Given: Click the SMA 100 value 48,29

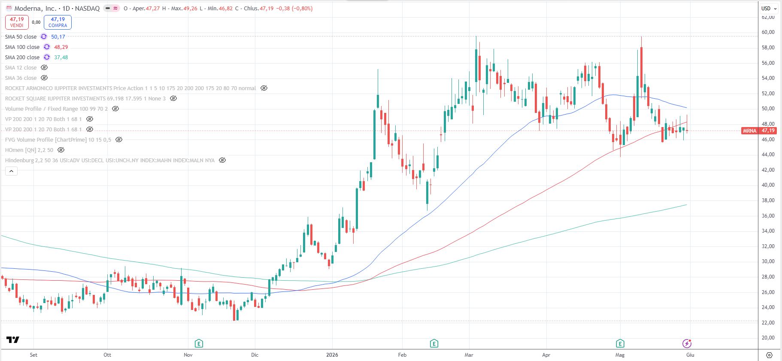Looking at the screenshot, I should coord(61,47).
